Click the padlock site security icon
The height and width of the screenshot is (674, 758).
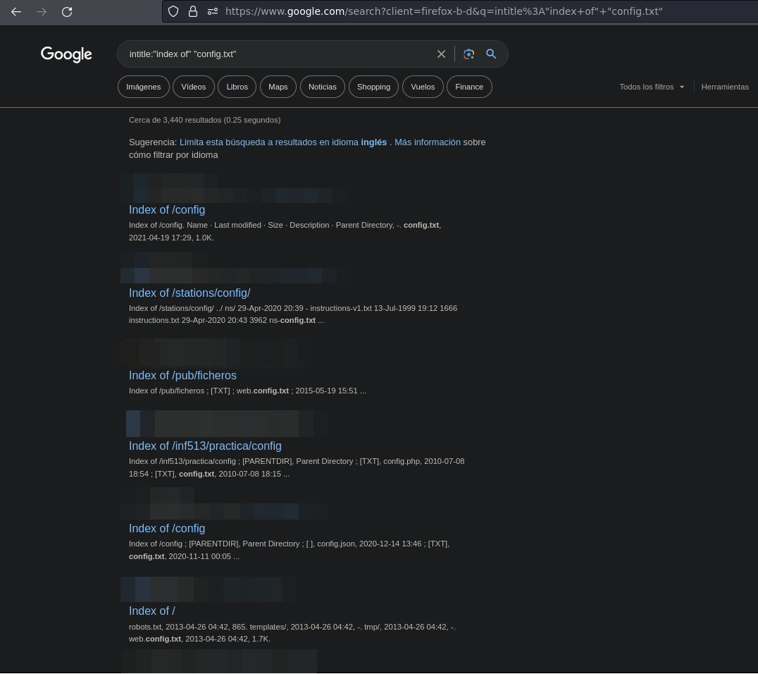tap(192, 11)
